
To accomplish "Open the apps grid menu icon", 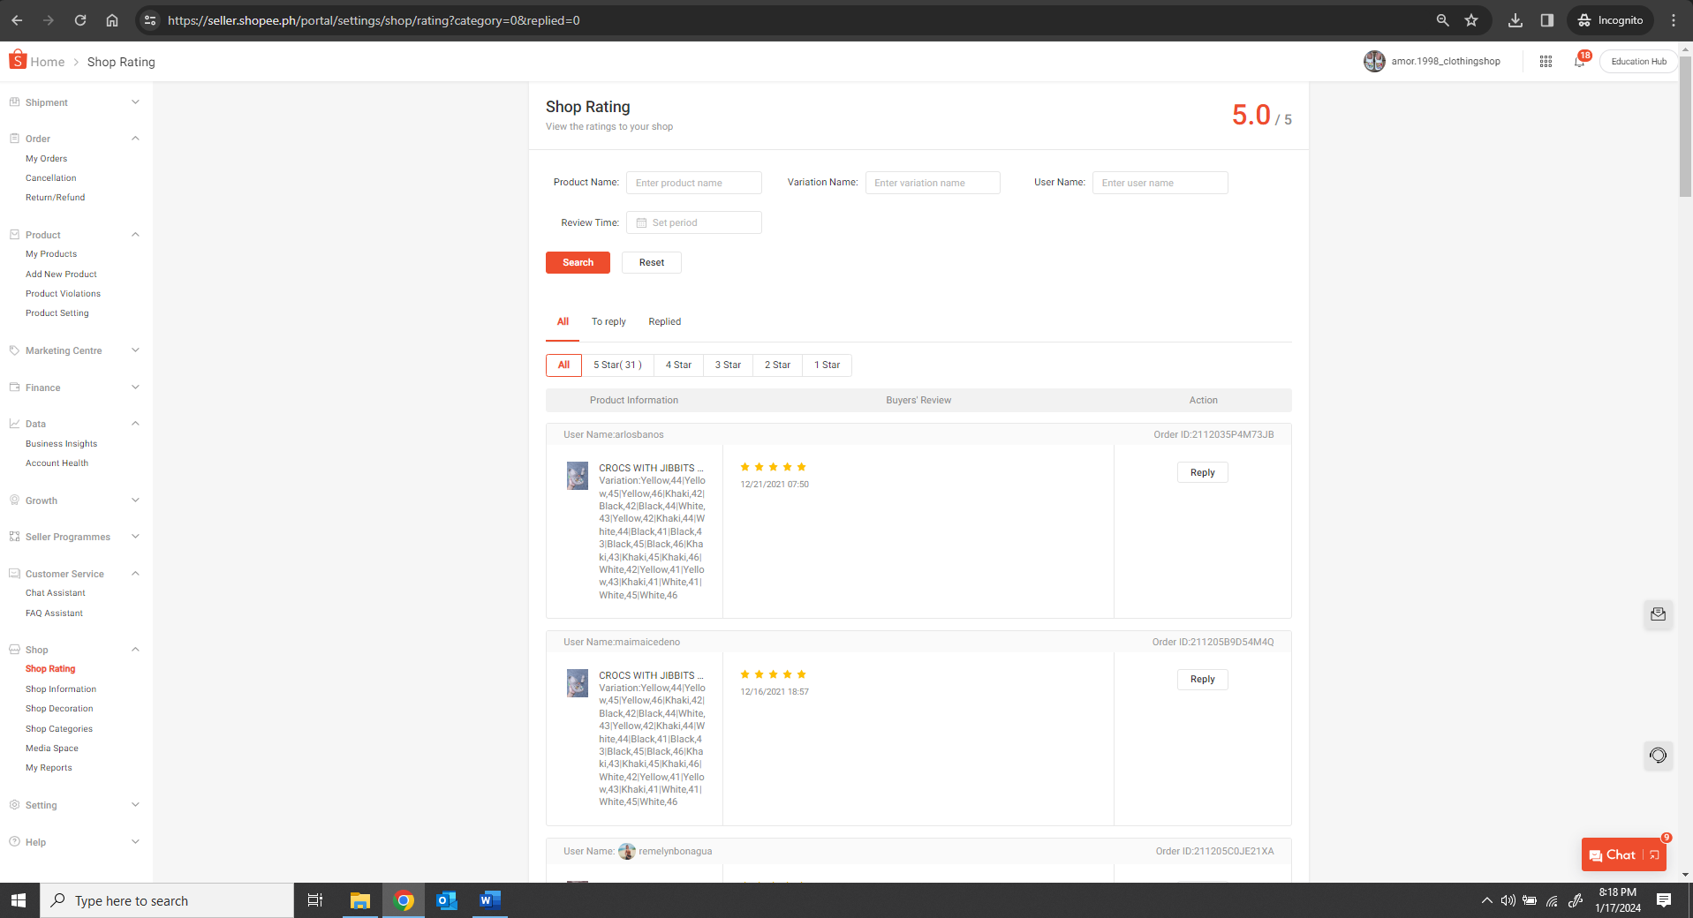I will pyautogui.click(x=1546, y=62).
